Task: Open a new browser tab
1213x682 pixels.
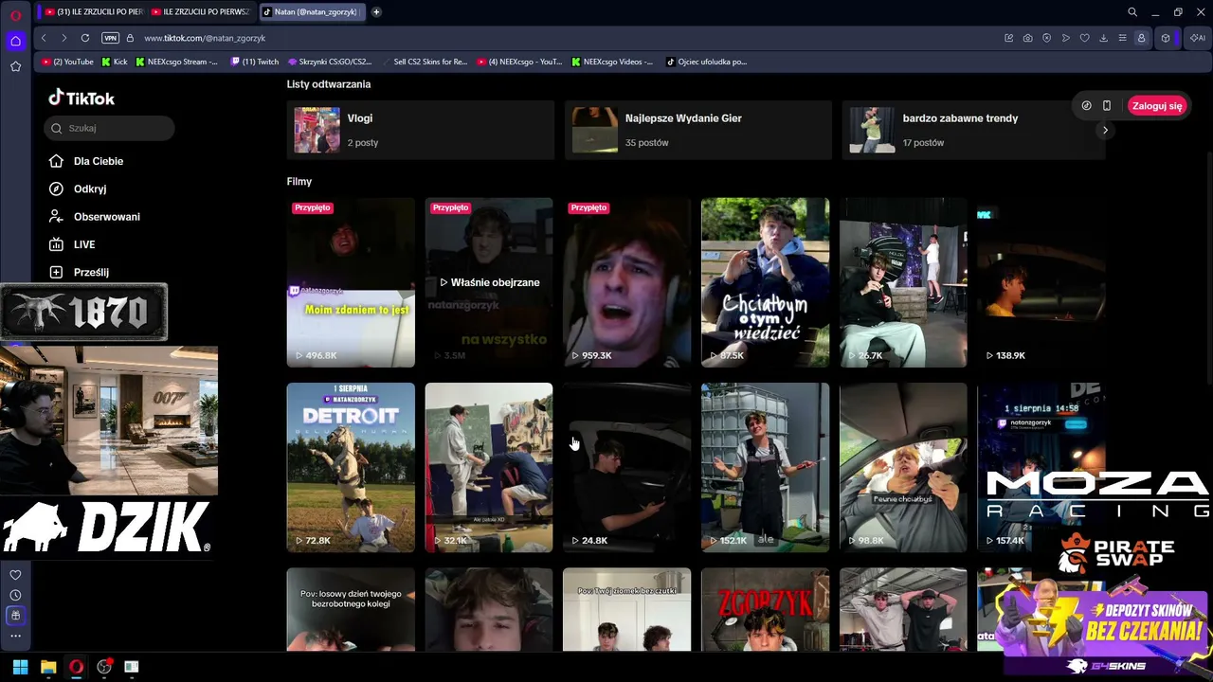Action: 376,12
